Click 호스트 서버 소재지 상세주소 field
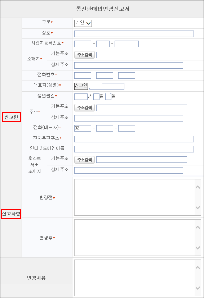Image resolution: width=204 pixels, height=298 pixels. [129, 170]
